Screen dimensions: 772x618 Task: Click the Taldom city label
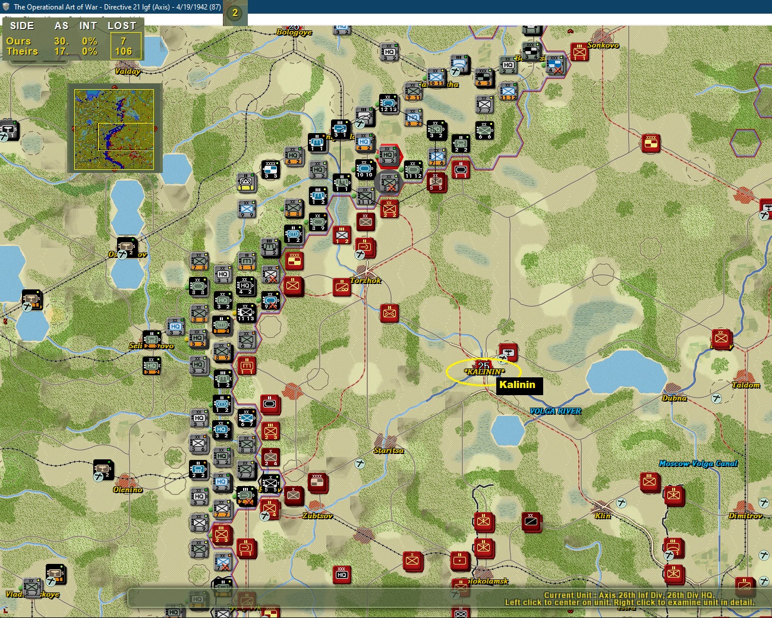click(x=746, y=385)
